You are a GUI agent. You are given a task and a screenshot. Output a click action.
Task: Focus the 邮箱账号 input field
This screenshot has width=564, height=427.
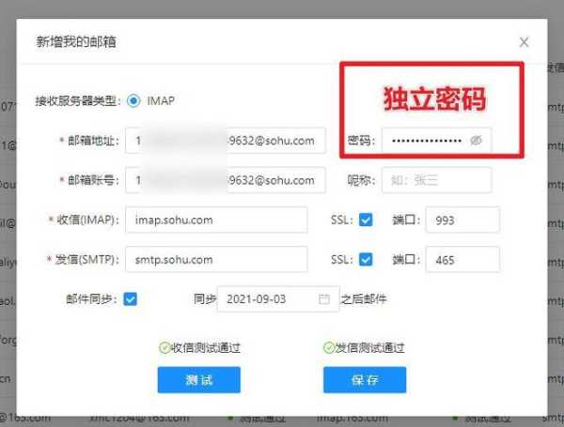click(x=225, y=180)
